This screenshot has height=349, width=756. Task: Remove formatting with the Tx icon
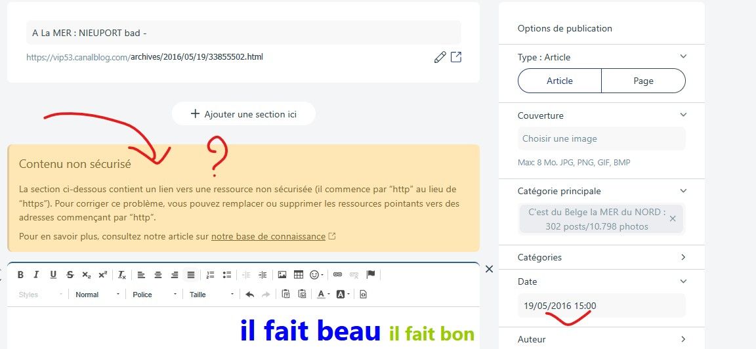[122, 275]
